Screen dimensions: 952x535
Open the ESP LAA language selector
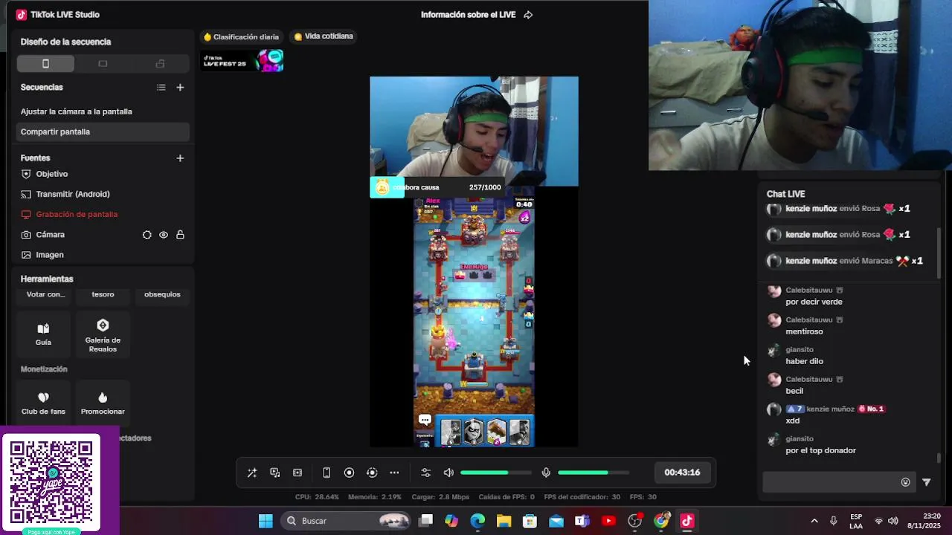[856, 521]
